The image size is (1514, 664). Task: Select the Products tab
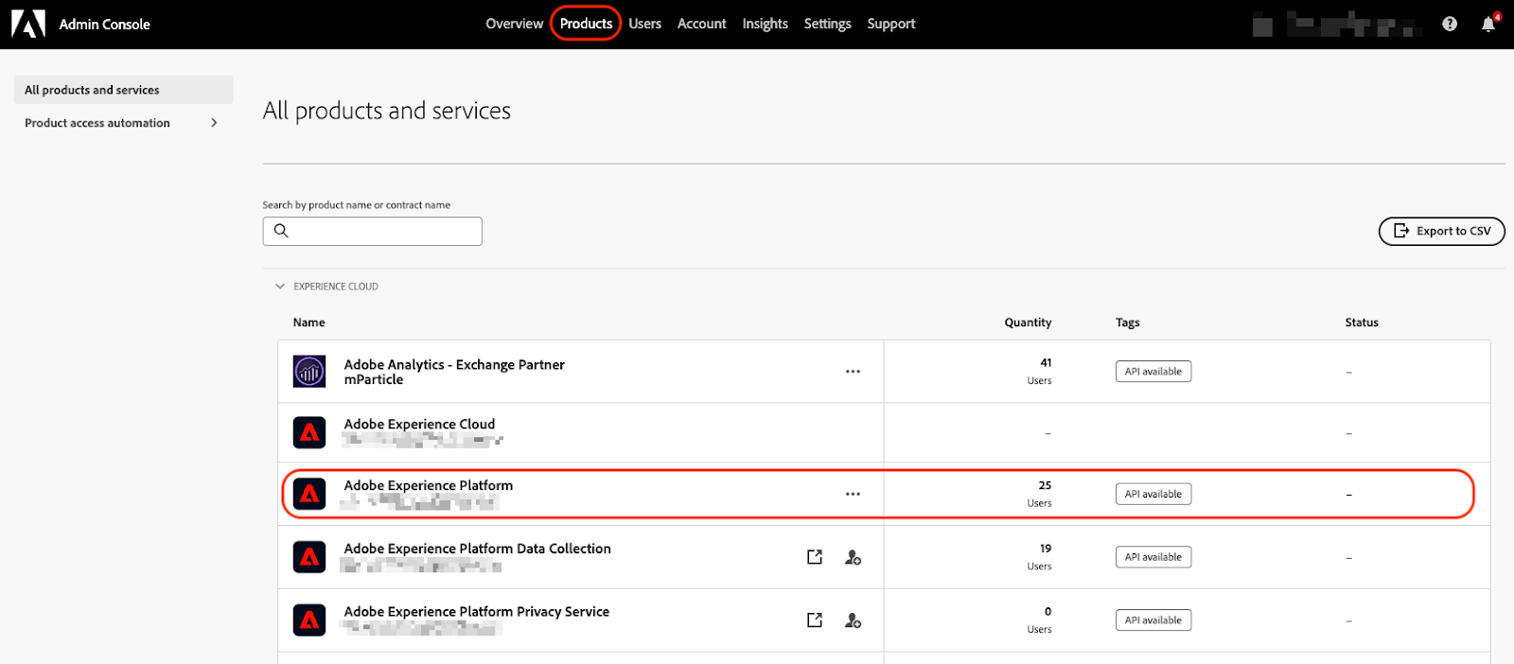tap(586, 24)
